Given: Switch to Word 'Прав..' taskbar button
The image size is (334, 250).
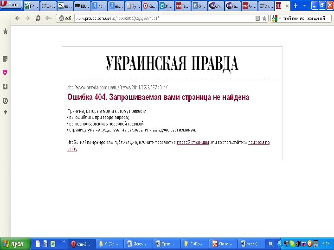Looking at the screenshot, I should [x=167, y=244].
